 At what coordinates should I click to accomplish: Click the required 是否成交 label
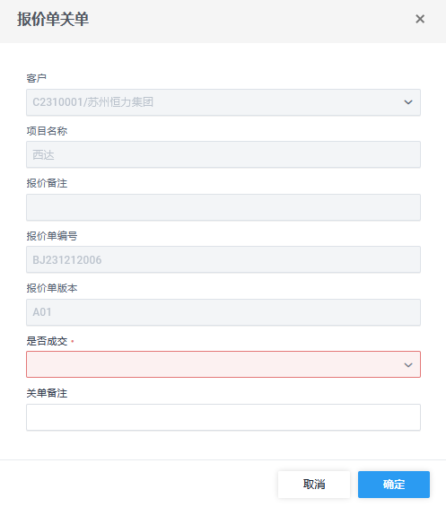click(47, 341)
